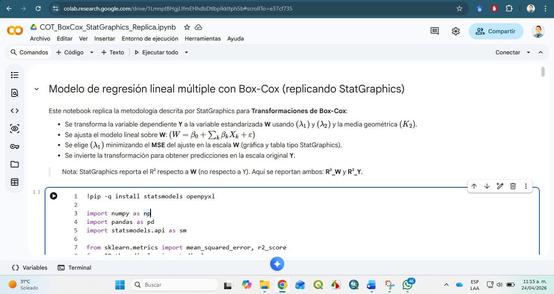Open the Entorno de ejecución menu
This screenshot has height=294, width=554.
tap(150, 39)
